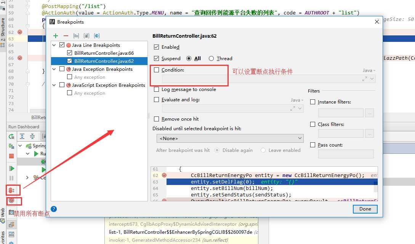Open Evaluate and log Java language dropdown
Image resolution: width=415 pixels, height=244 pixels.
297,100
